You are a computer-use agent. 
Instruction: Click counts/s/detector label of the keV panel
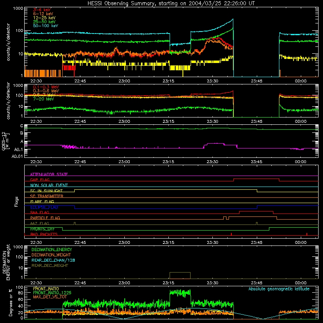coord(8,42)
